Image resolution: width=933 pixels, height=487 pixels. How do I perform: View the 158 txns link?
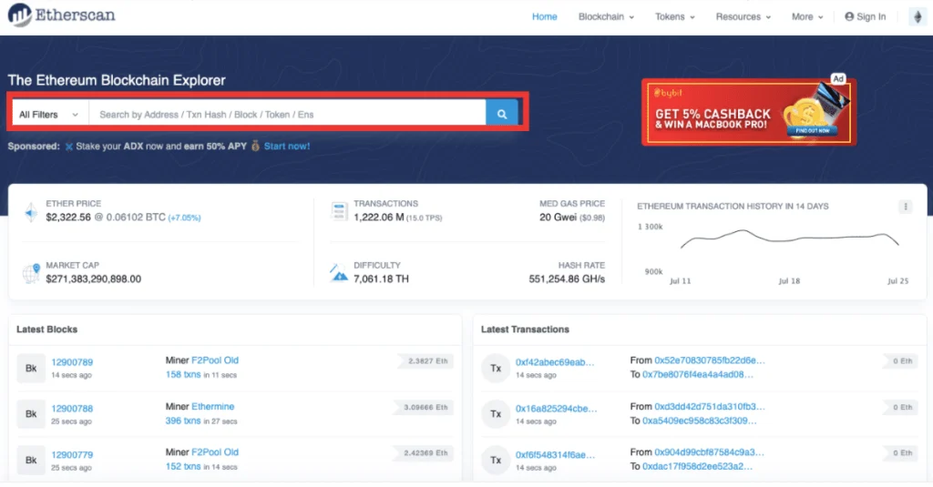click(x=183, y=375)
